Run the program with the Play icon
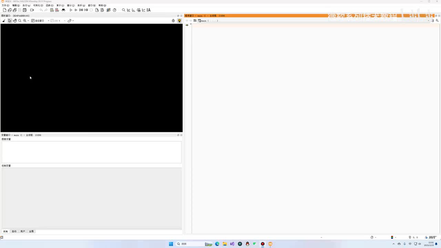 click(x=71, y=10)
